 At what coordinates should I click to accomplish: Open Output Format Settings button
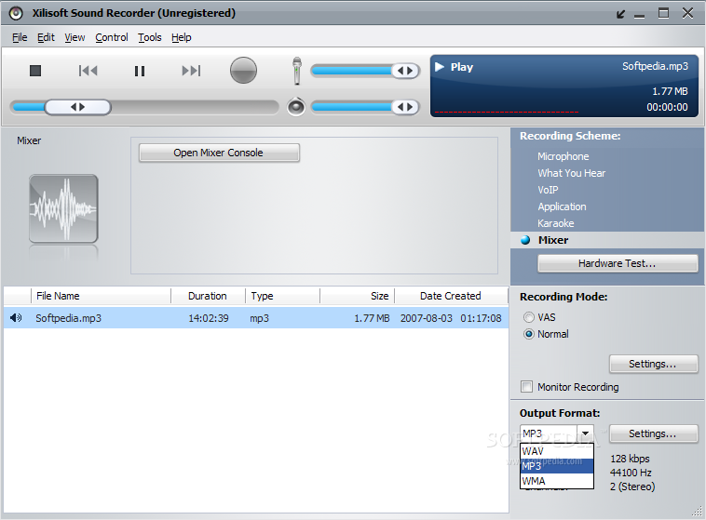click(x=653, y=433)
